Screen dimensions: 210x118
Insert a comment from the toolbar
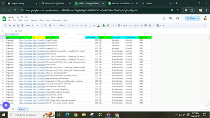click(145, 25)
